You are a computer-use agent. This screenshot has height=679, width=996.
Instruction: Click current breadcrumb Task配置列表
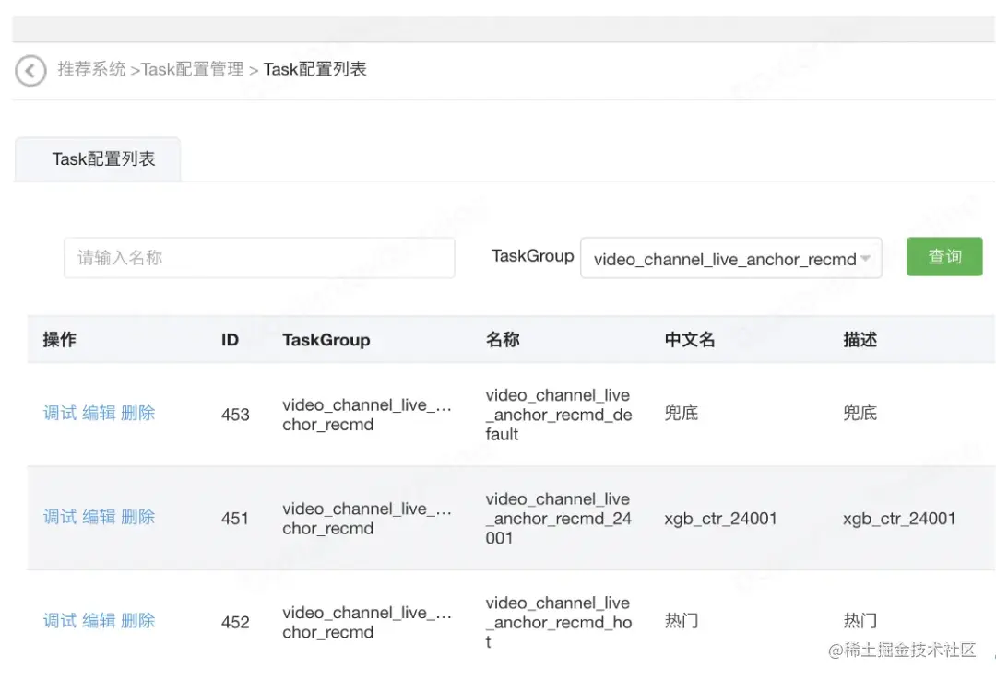click(x=315, y=69)
